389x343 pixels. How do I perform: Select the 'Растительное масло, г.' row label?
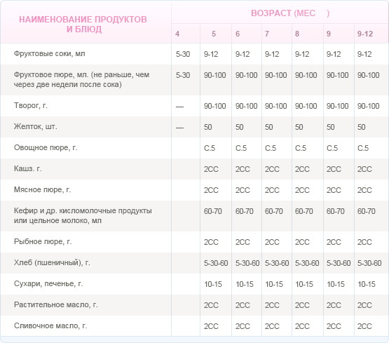[56, 305]
